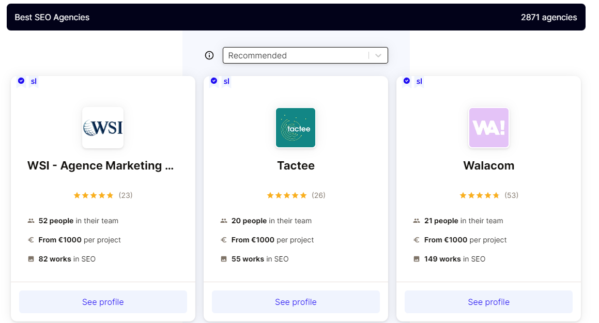The image size is (599, 323).
Task: Click the chevron arrow in the sort dropdown
Action: tap(378, 55)
